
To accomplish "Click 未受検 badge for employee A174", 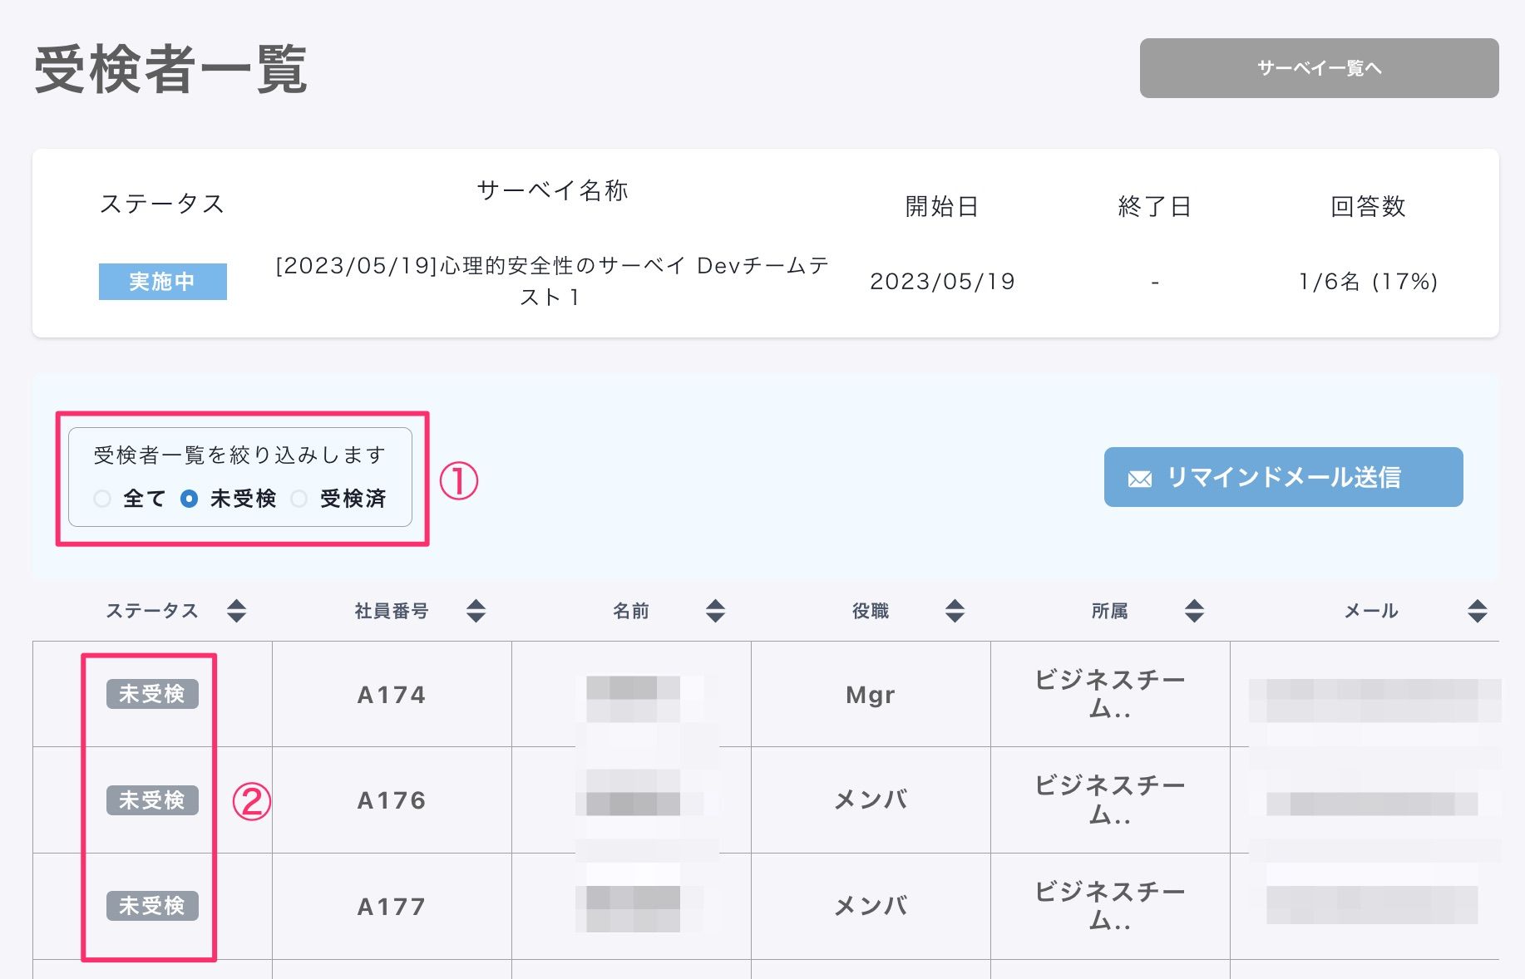I will point(152,694).
